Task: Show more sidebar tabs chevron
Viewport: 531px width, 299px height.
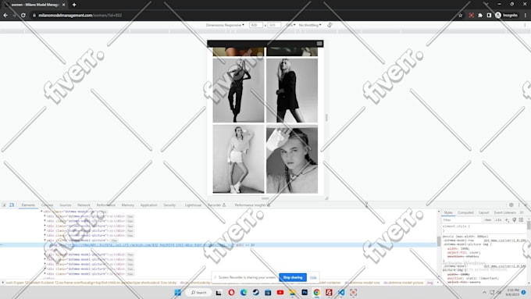Action: [522, 212]
